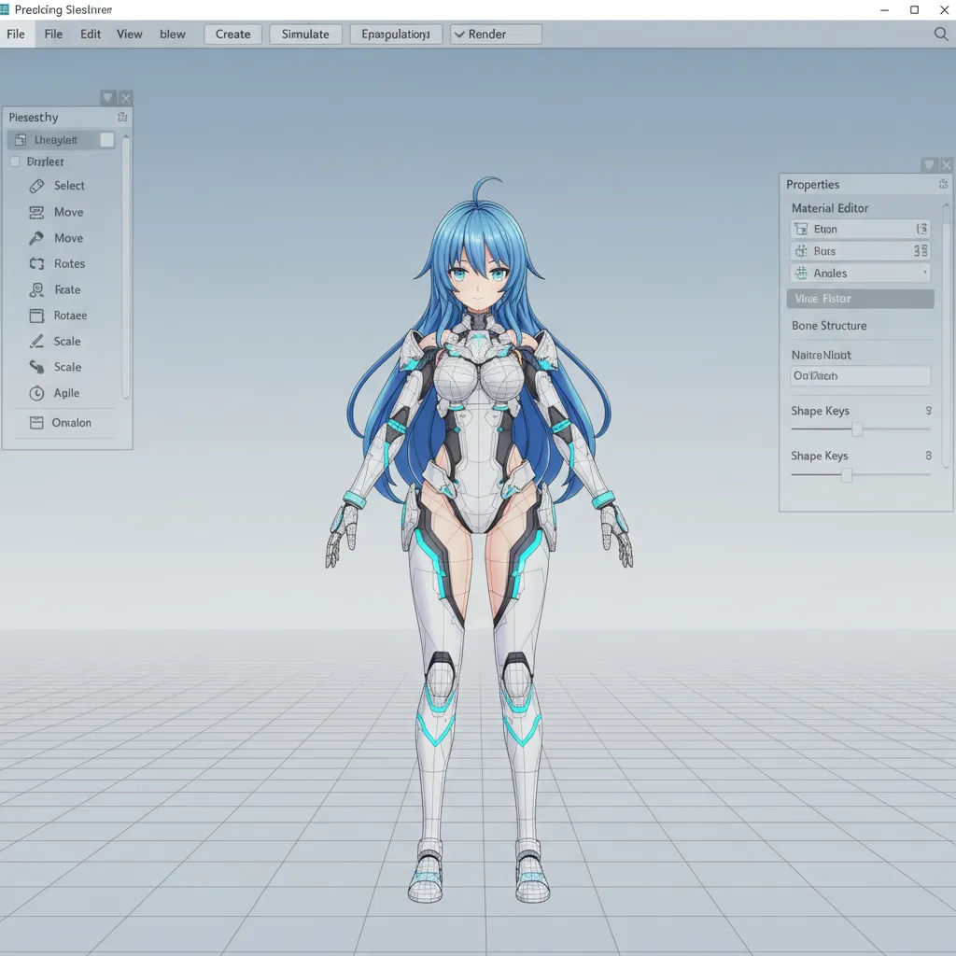The image size is (956, 956).
Task: Toggle the Brzrleet checkbox
Action: coord(15,162)
